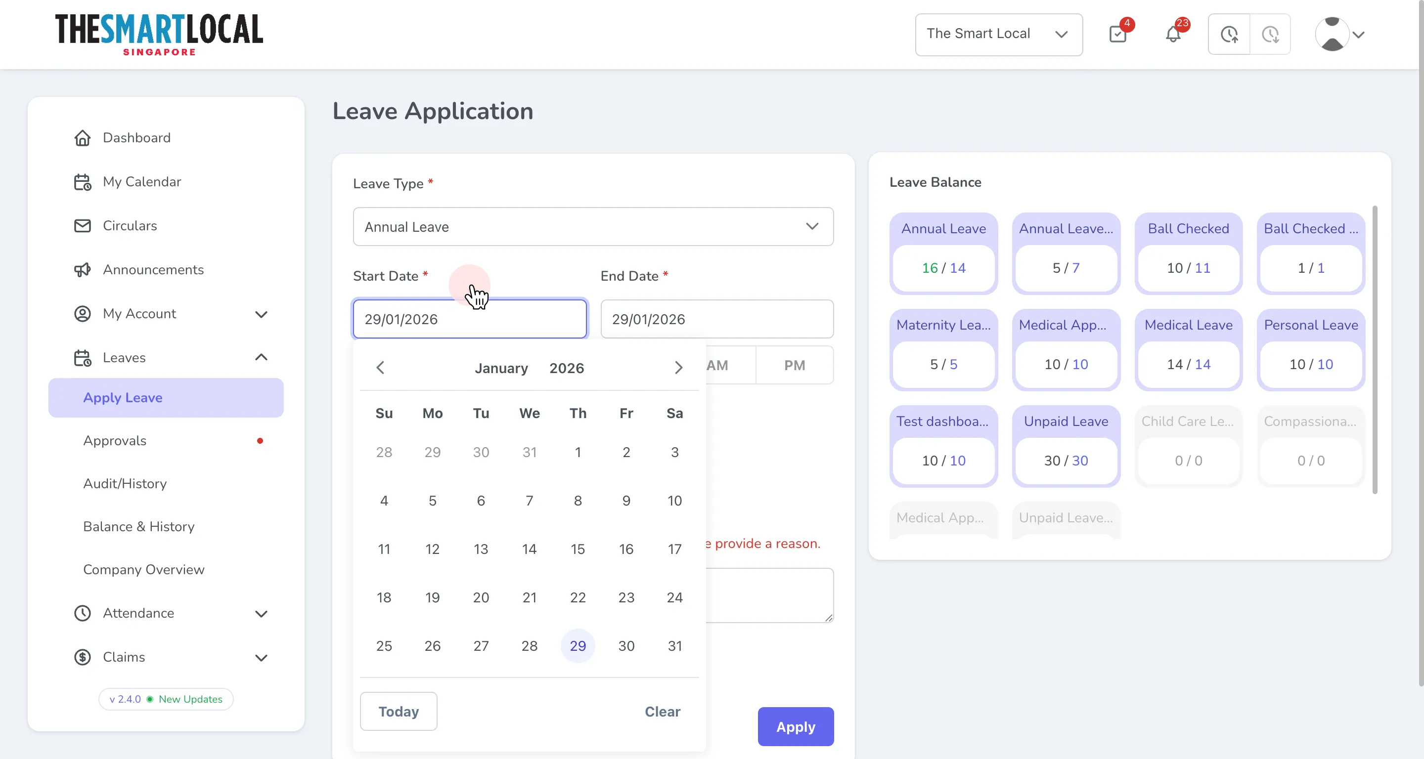Open the Leave Type dropdown
The height and width of the screenshot is (759, 1424).
593,226
